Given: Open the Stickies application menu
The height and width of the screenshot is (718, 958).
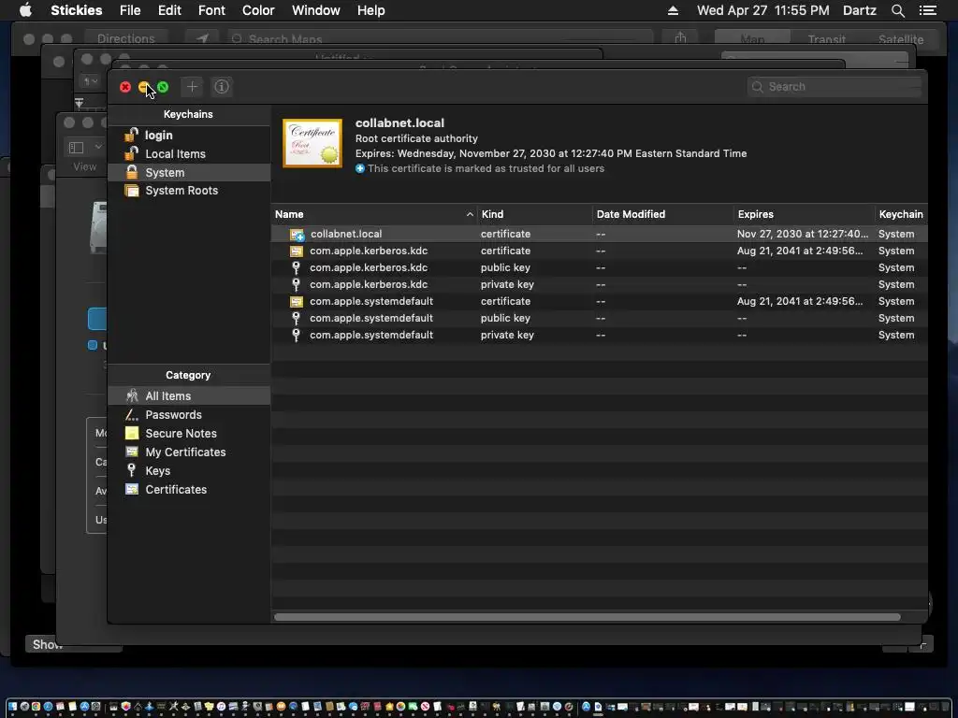Looking at the screenshot, I should (x=77, y=10).
